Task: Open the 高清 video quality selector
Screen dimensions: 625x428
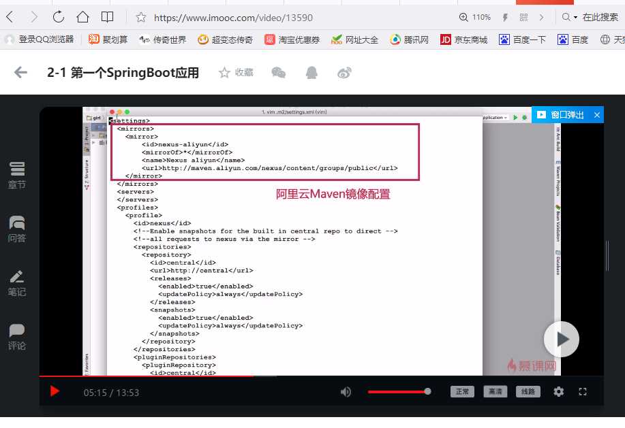Action: pyautogui.click(x=495, y=391)
